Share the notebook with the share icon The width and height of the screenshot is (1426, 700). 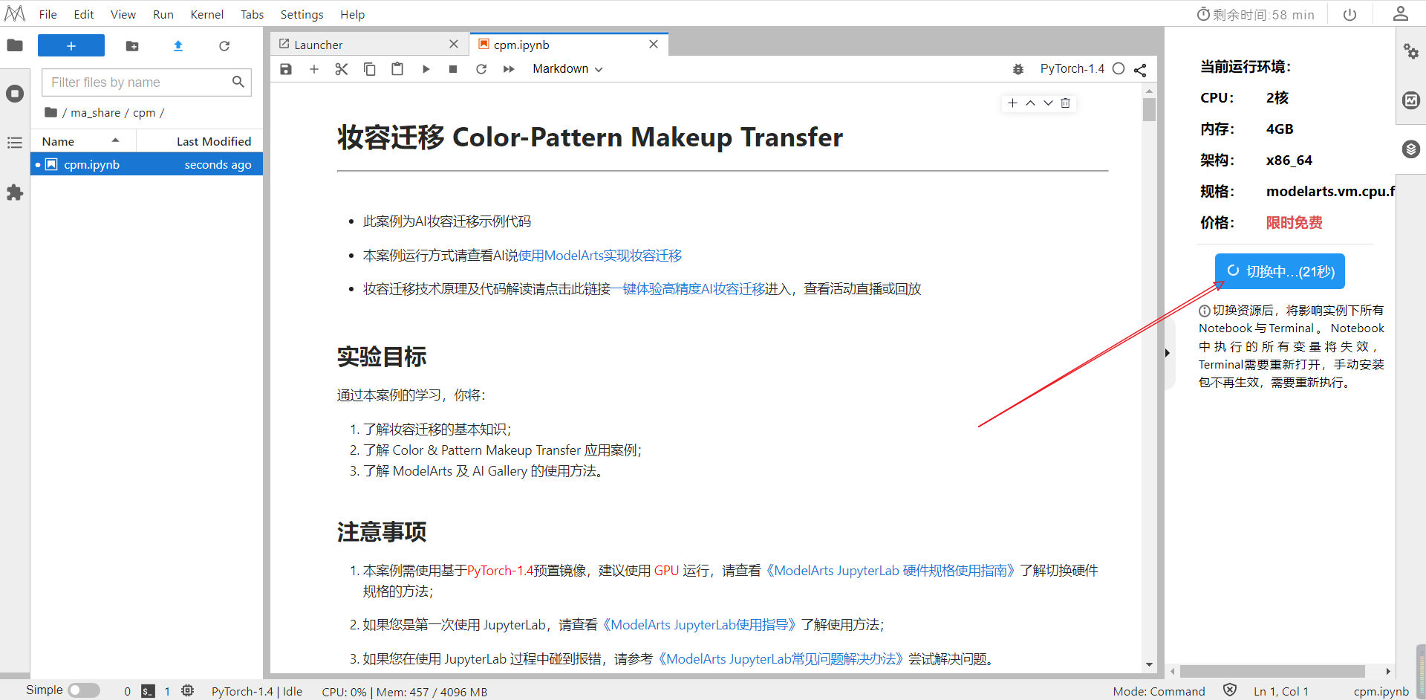click(x=1140, y=70)
